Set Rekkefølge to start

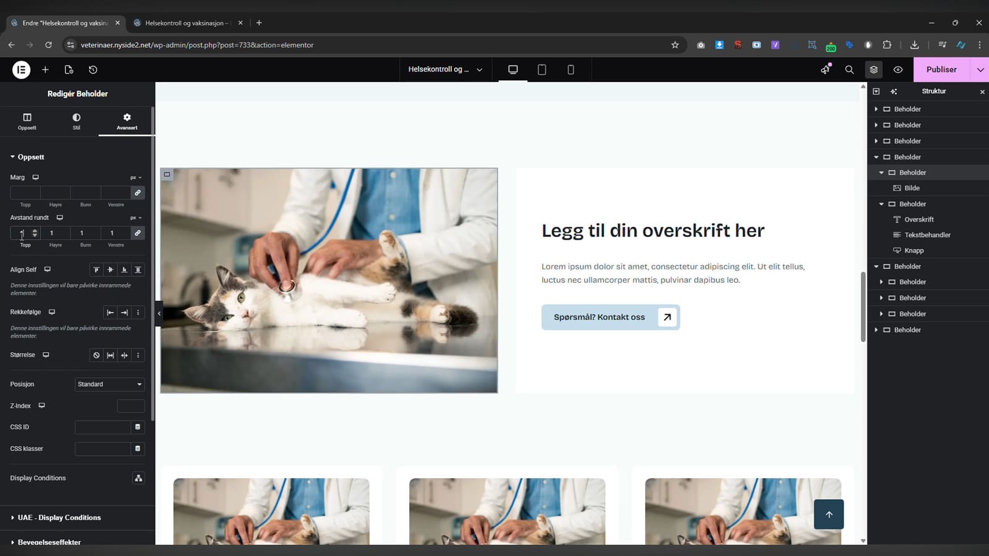pos(110,313)
